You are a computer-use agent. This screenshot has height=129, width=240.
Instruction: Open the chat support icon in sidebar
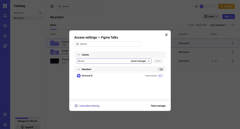(5, 124)
